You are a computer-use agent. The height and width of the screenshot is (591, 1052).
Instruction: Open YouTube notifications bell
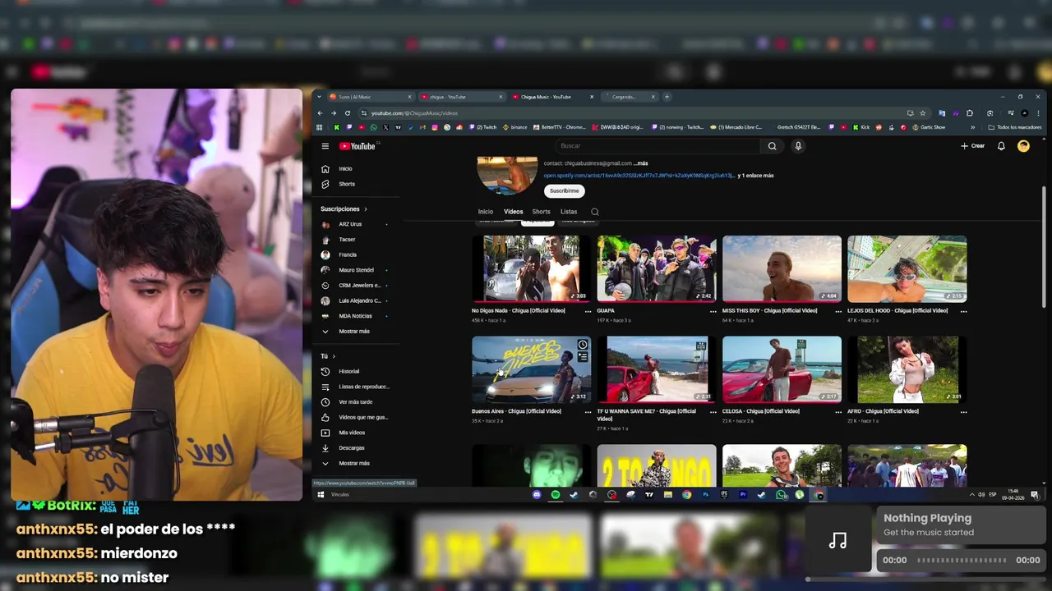click(1001, 146)
